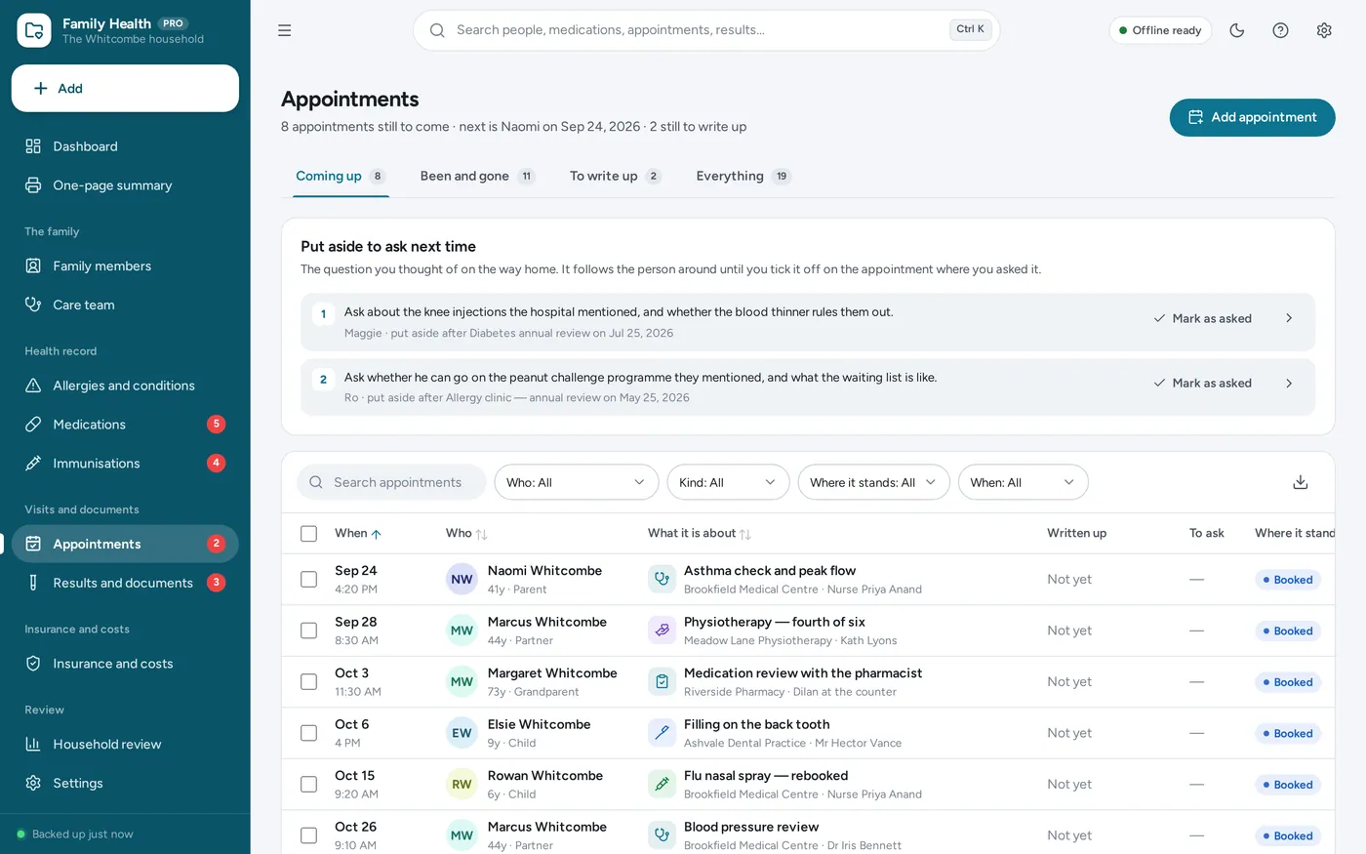1366x854 pixels.
Task: Check the Sep 28 appointment row
Action: coord(308,630)
